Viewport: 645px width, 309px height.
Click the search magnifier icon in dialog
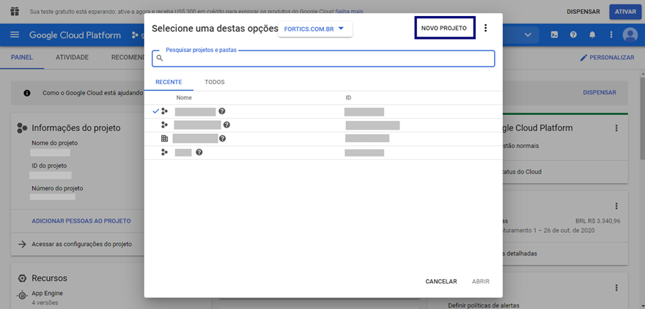pos(160,59)
